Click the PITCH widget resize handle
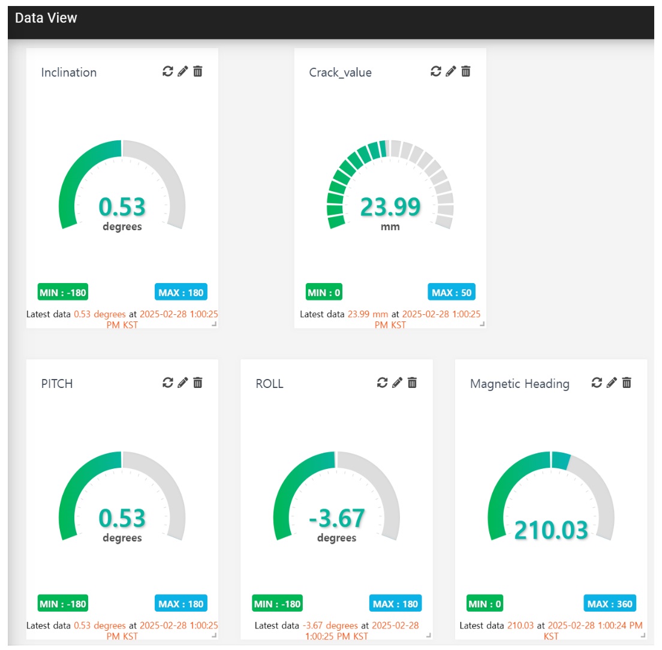The height and width of the screenshot is (650, 662). [x=214, y=635]
